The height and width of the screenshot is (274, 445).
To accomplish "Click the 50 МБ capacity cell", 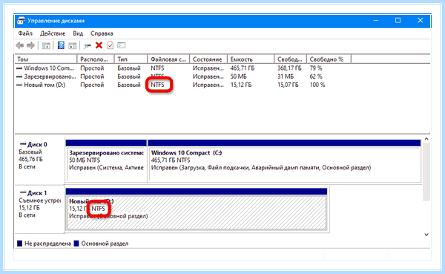I will coord(238,76).
